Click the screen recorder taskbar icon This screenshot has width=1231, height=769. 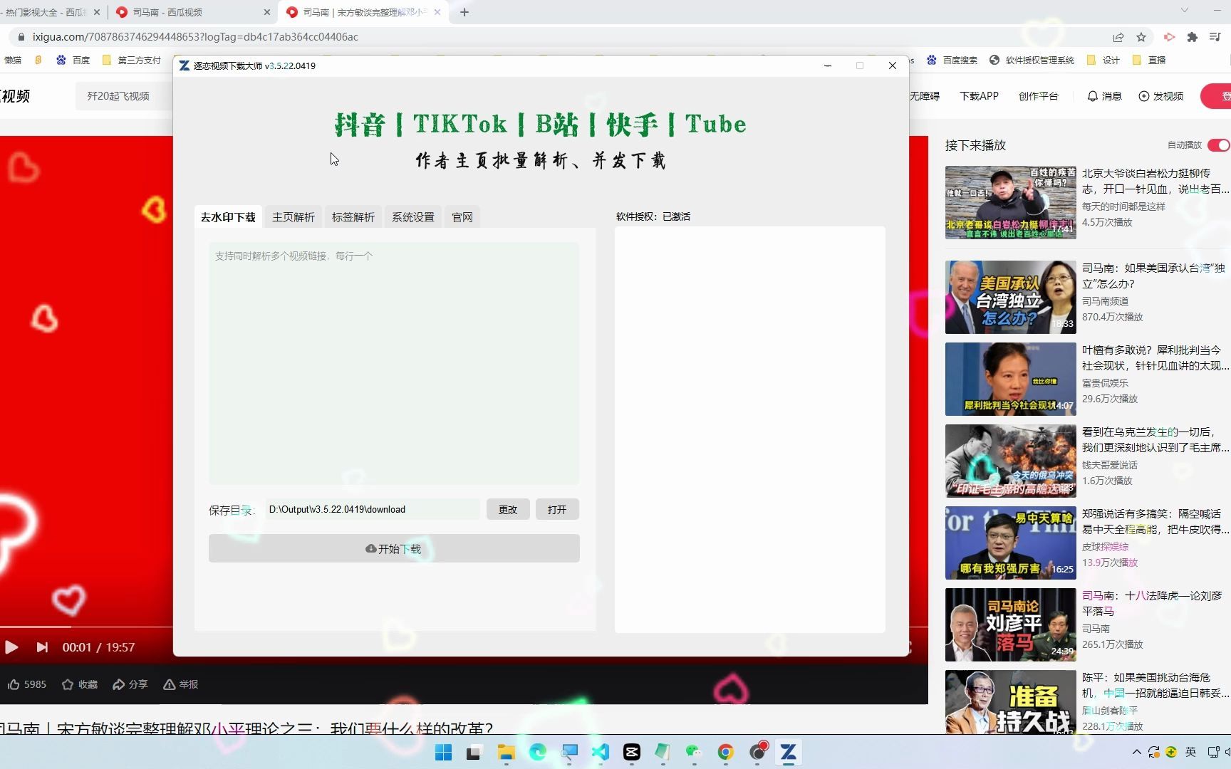click(x=757, y=752)
